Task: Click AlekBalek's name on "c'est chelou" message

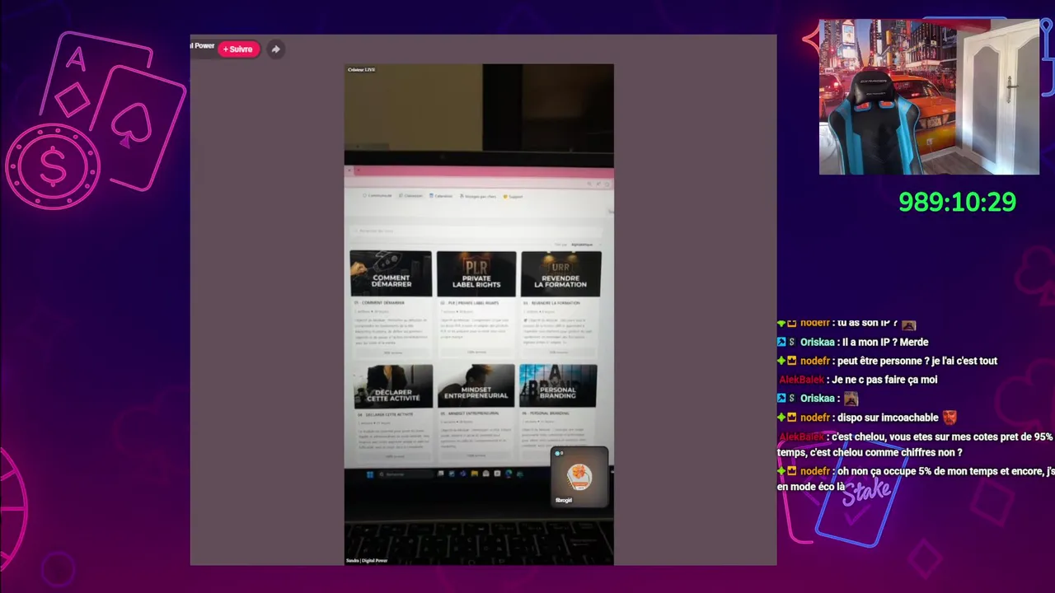Action: (x=801, y=437)
